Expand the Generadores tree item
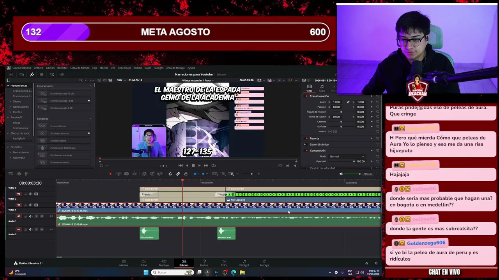 10,107
